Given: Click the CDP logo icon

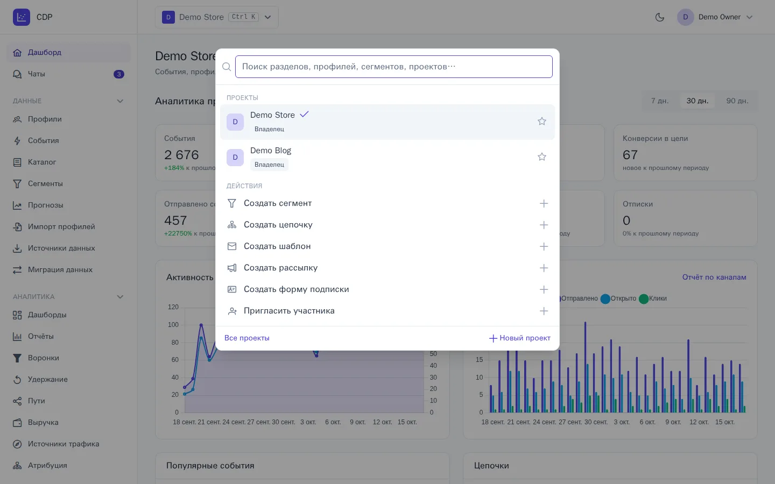Looking at the screenshot, I should click(x=22, y=17).
